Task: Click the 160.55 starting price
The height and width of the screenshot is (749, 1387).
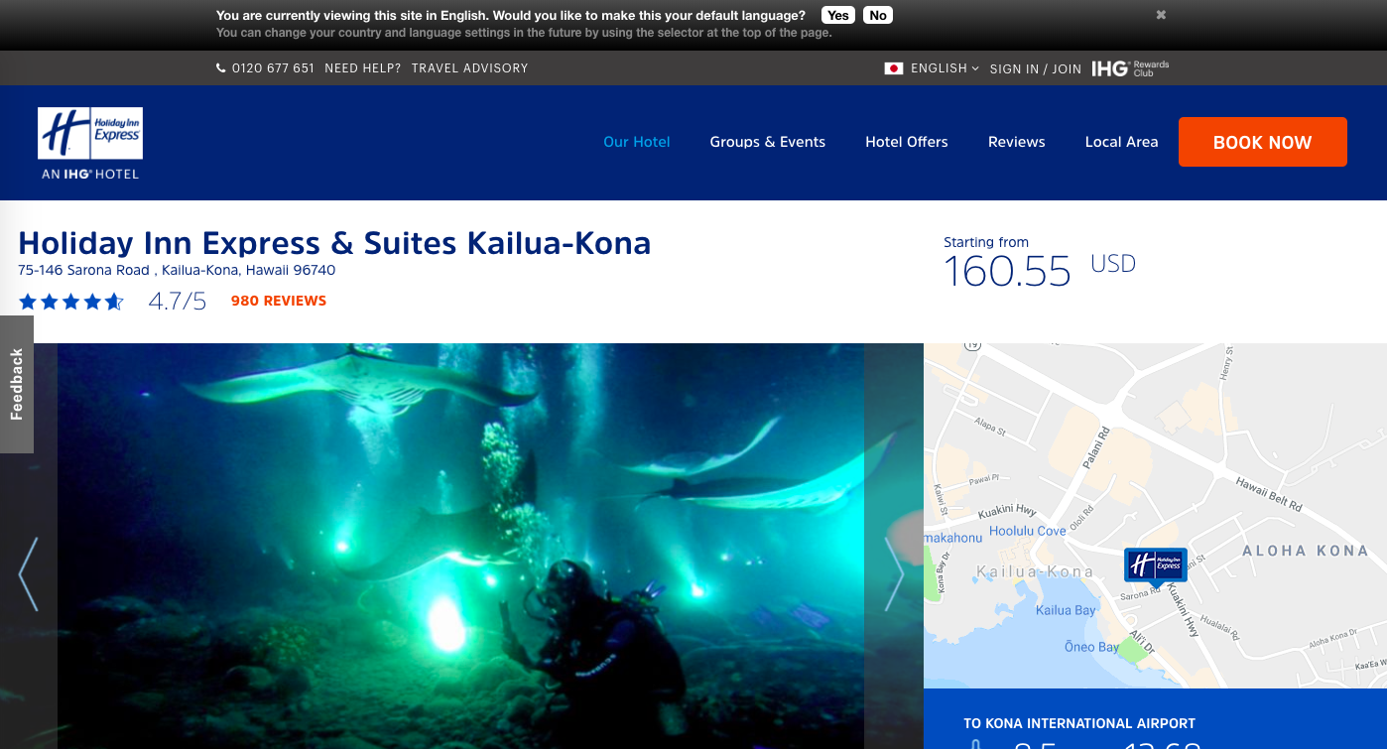Action: click(1007, 272)
